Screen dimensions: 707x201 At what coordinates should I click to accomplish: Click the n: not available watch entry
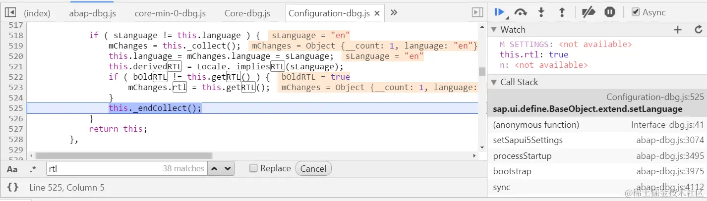[544, 65]
